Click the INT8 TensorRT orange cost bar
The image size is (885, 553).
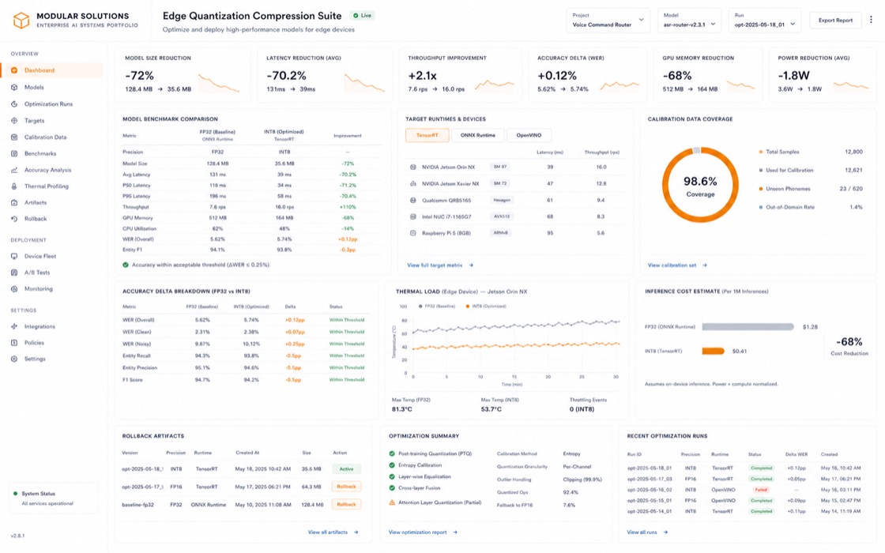point(713,351)
